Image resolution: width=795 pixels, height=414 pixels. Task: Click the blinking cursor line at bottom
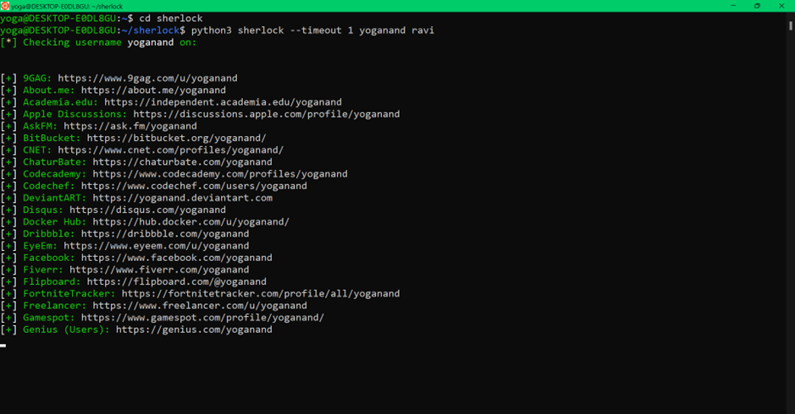click(3, 346)
